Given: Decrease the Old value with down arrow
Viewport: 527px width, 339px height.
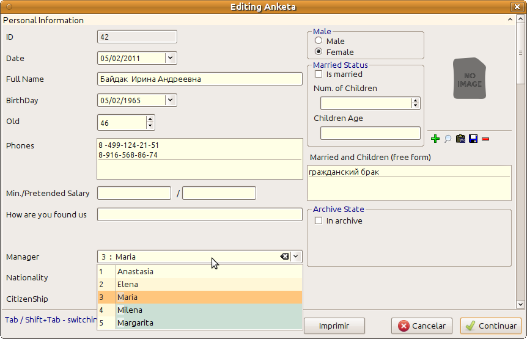Looking at the screenshot, I should 150,126.
